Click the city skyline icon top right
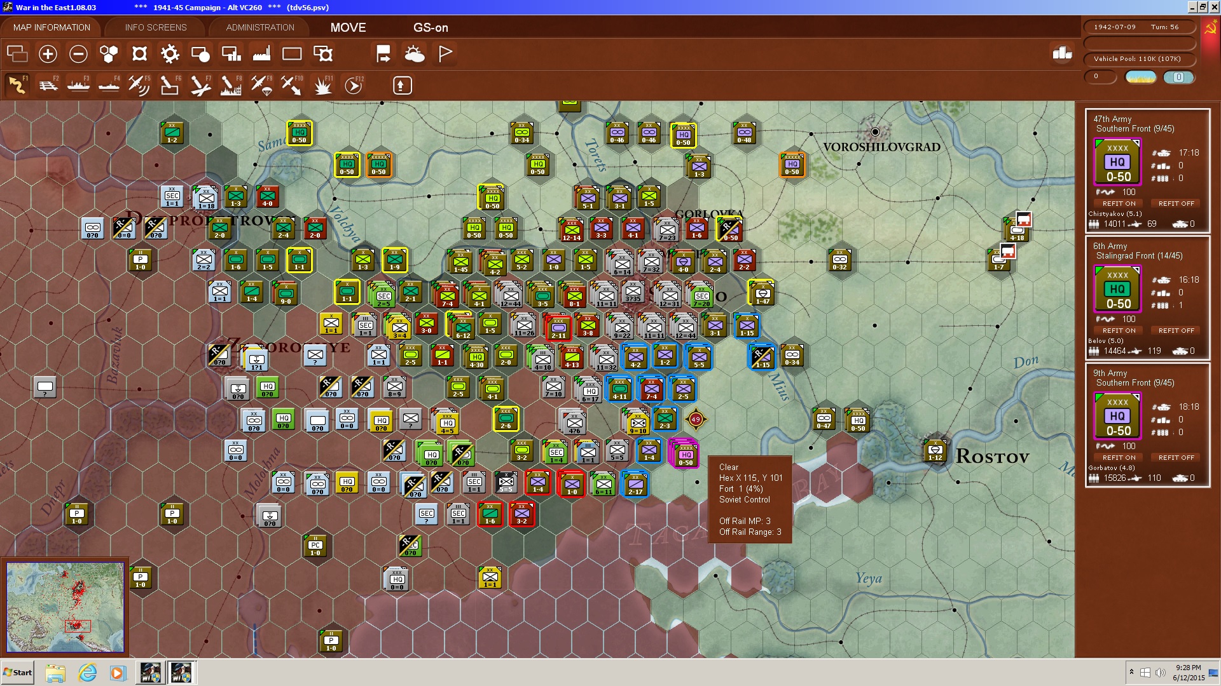1221x686 pixels. click(1062, 53)
